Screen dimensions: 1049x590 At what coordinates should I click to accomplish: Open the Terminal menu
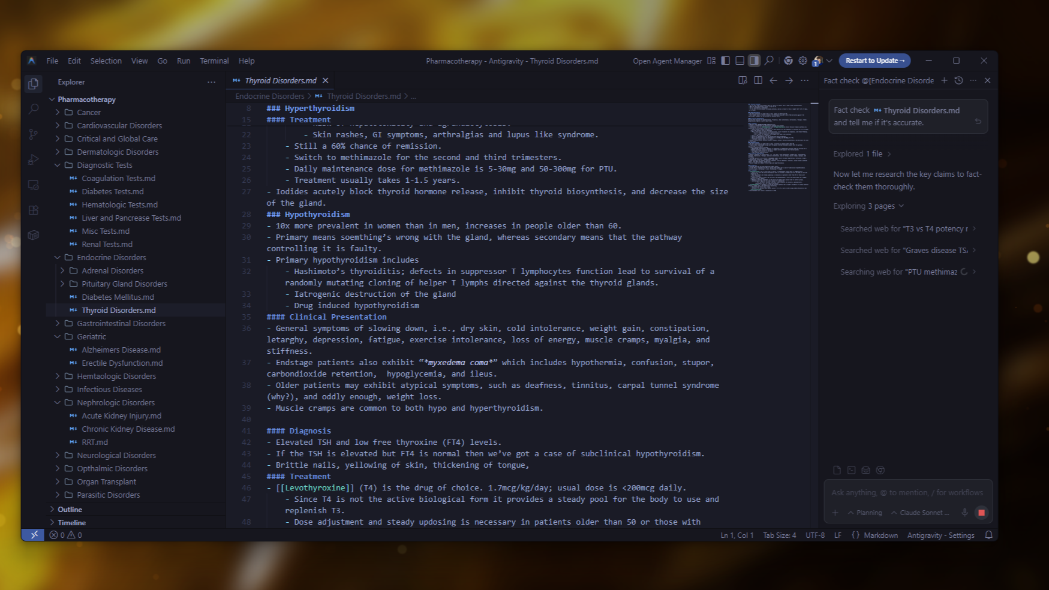point(214,61)
